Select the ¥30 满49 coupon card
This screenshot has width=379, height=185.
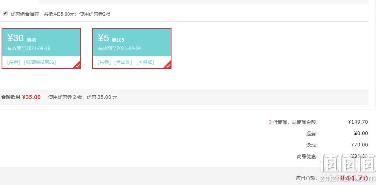coord(41,48)
